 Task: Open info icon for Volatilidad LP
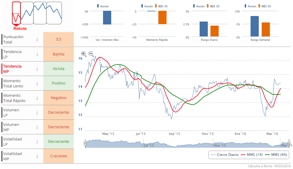[37, 142]
